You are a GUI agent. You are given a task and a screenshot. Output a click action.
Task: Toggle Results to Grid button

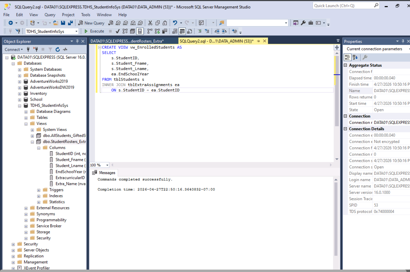(182, 31)
